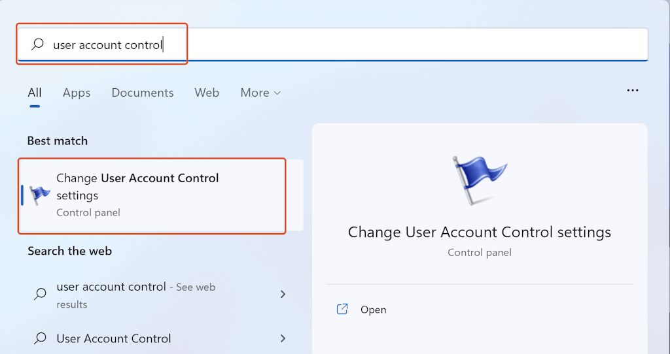Switch to the Documents tab

pos(142,93)
